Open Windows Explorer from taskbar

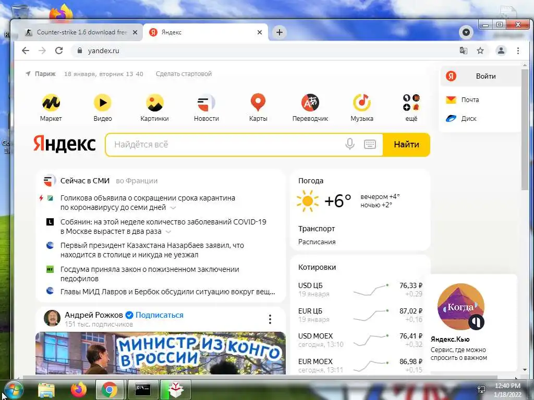tap(46, 390)
